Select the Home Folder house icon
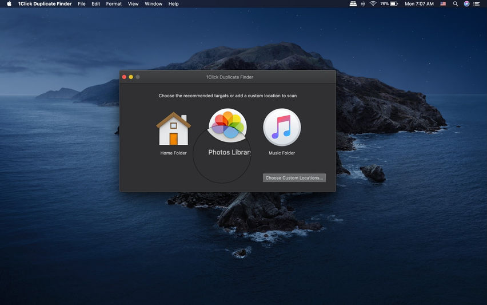The width and height of the screenshot is (487, 305). coord(174,129)
